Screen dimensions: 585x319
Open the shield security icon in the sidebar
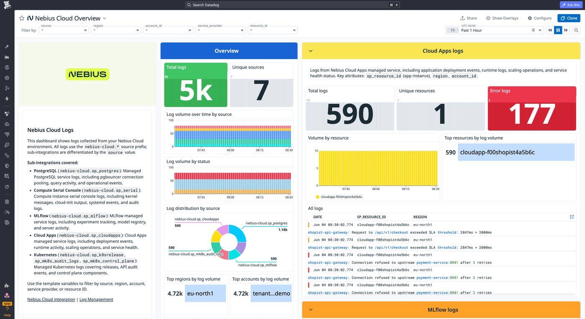click(7, 166)
